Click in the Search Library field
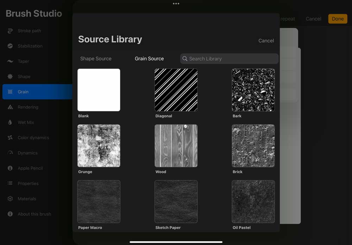Screen dimensions: 352x245 (229, 59)
